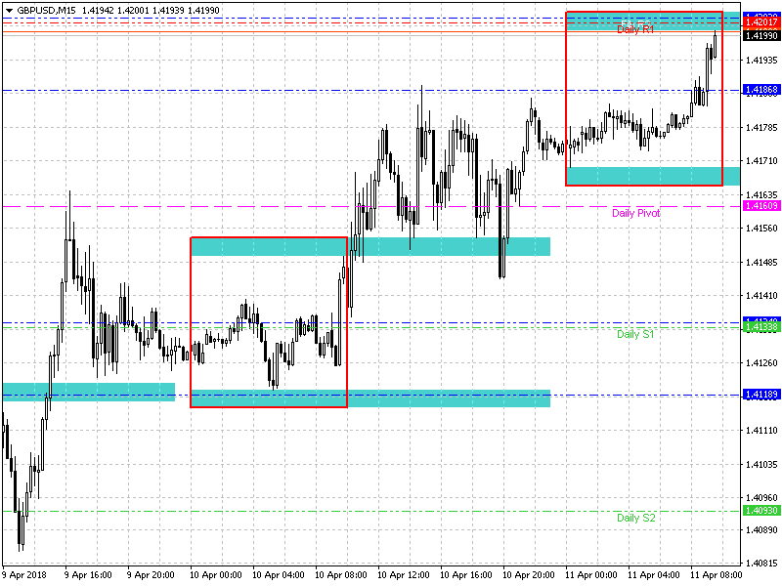Select the blue 1.41189 price tag
782x586 pixels.
click(760, 395)
